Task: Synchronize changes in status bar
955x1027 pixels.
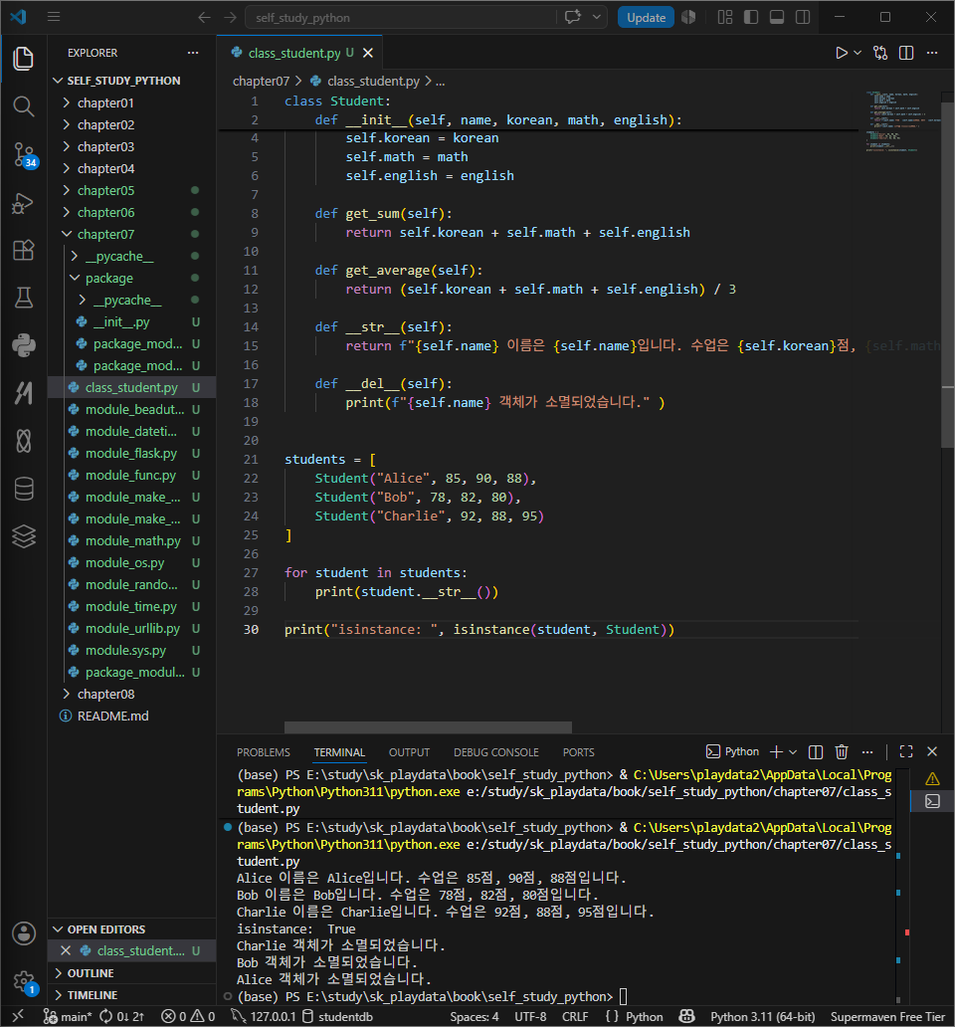Action: coord(121,1016)
